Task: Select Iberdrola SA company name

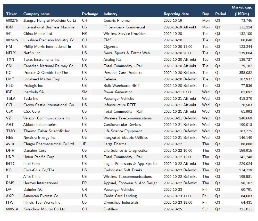Action: [x=34, y=92]
